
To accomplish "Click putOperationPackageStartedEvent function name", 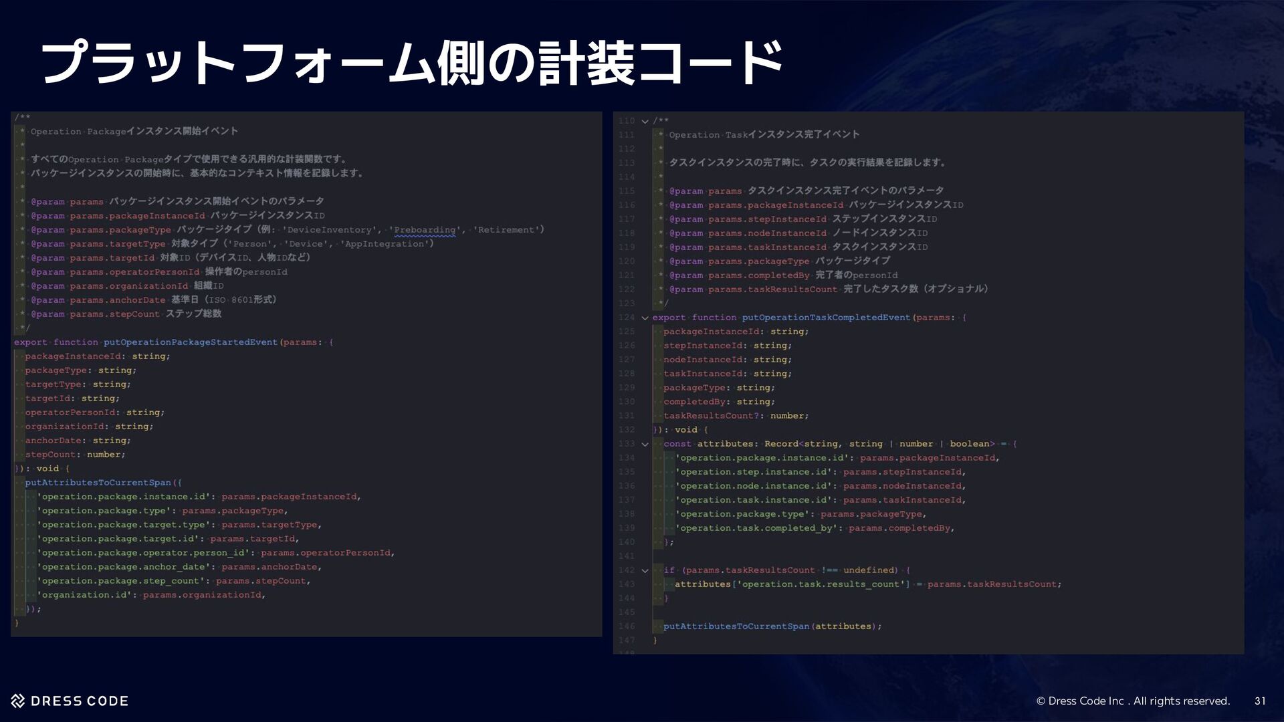I will [x=190, y=342].
